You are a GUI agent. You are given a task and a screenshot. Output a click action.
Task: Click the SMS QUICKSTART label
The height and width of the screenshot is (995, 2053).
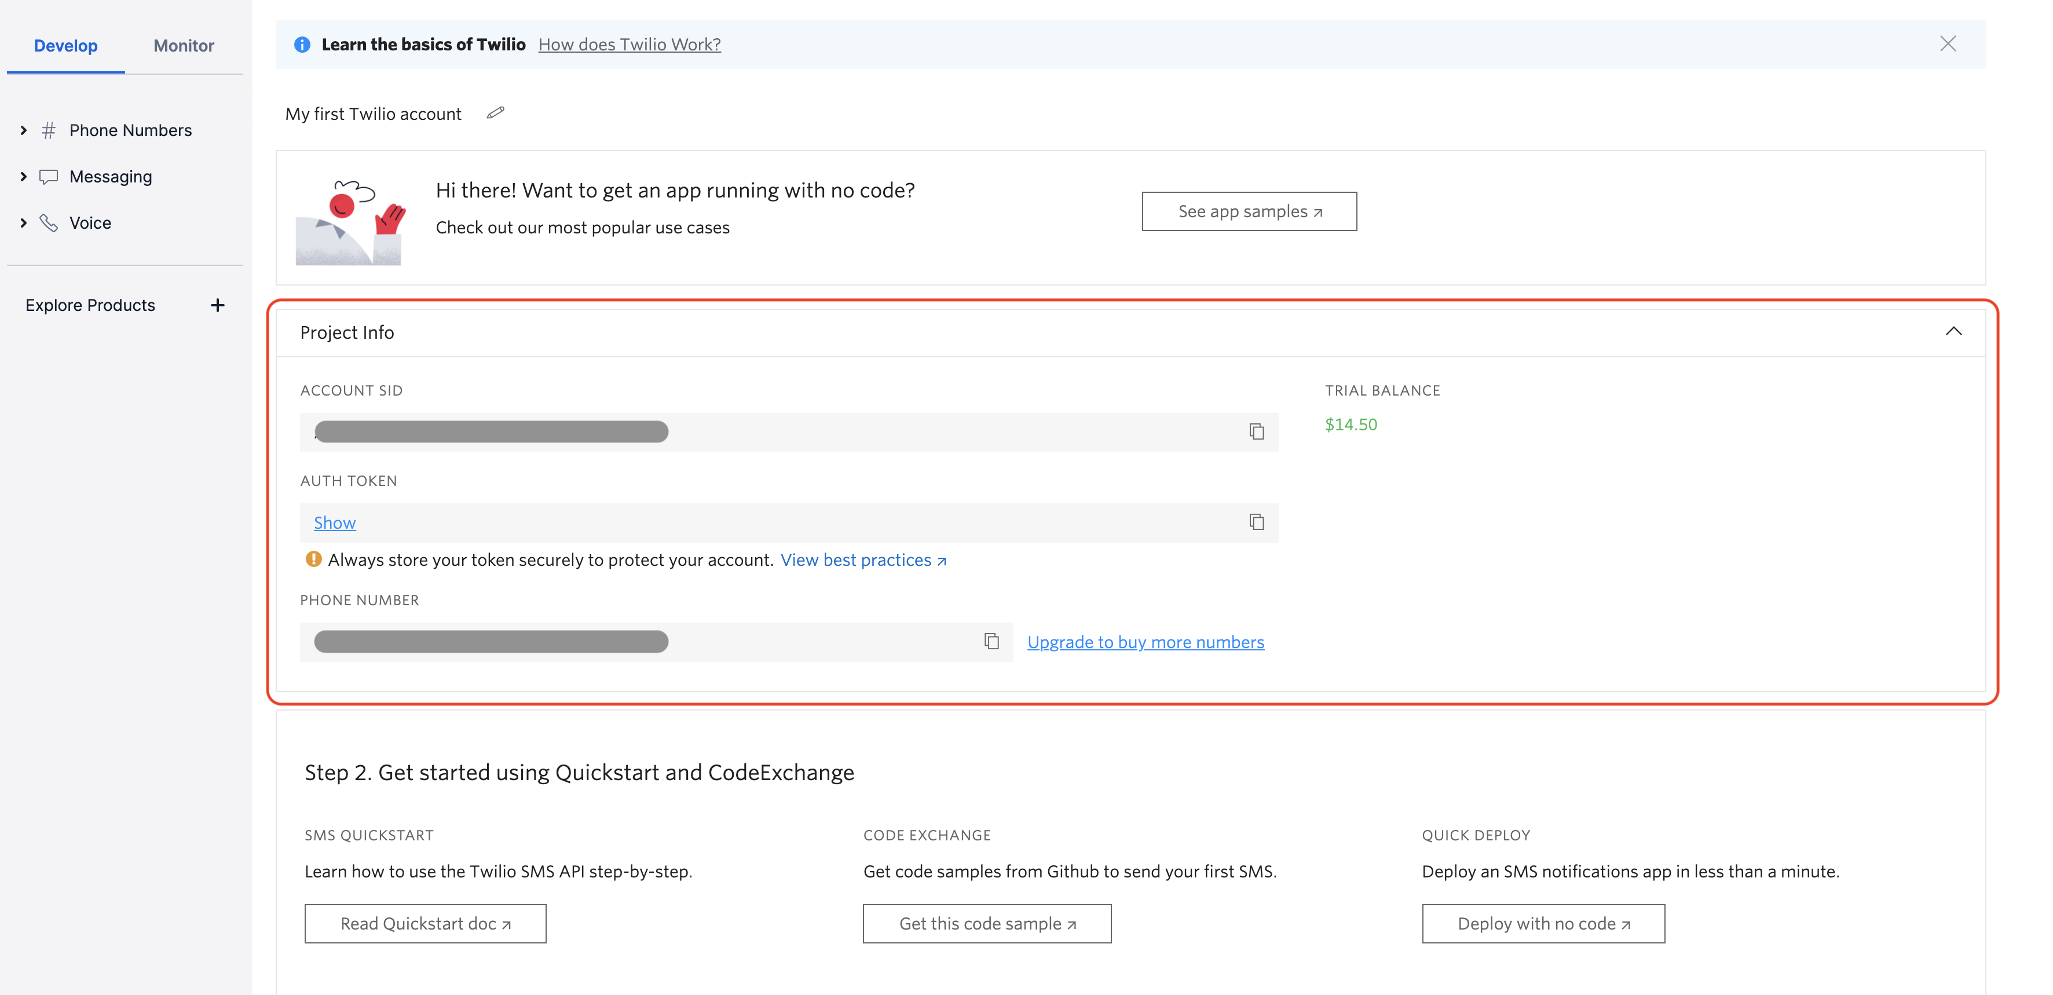(368, 835)
